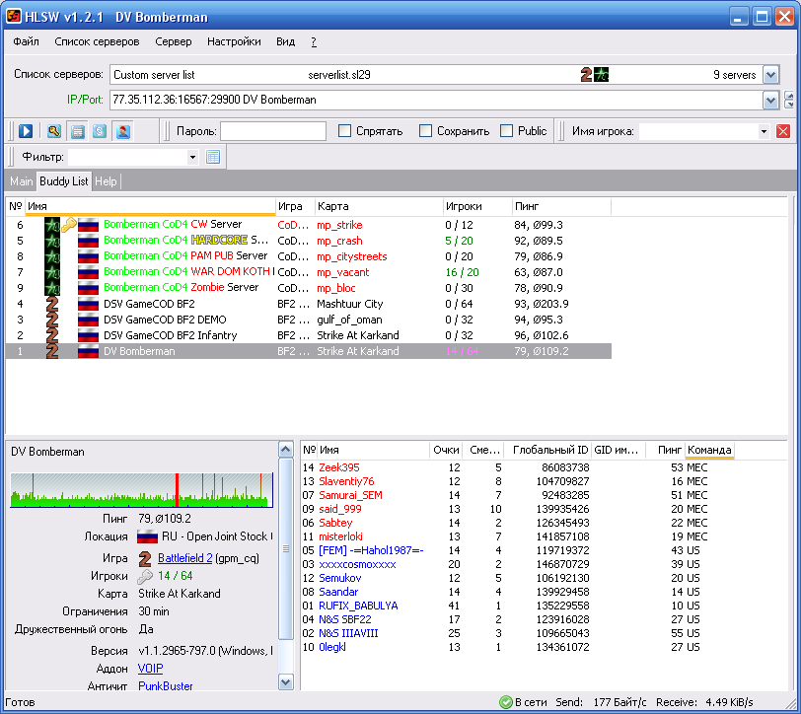This screenshot has height=714, width=801.
Task: Click the Battlefield 2 icon on DV Bomberman row
Action: 52,351
